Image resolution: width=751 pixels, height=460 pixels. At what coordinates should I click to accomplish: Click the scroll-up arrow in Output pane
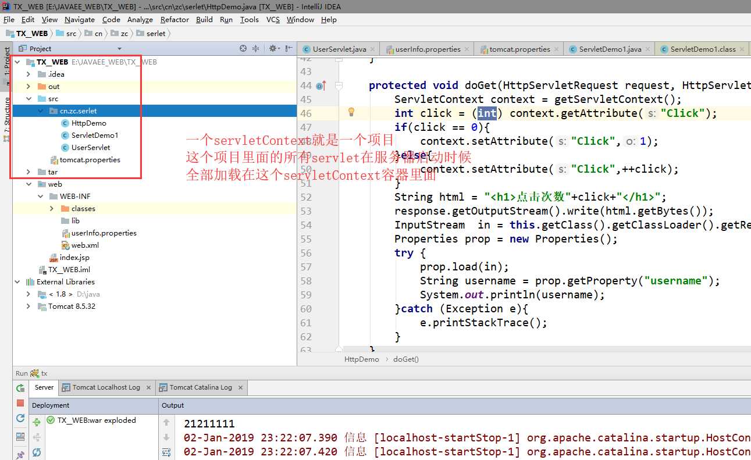tap(166, 422)
